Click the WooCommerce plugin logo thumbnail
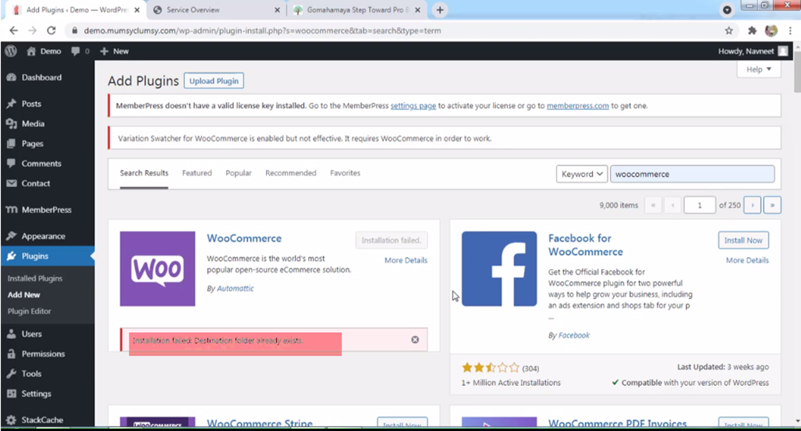 (x=158, y=269)
